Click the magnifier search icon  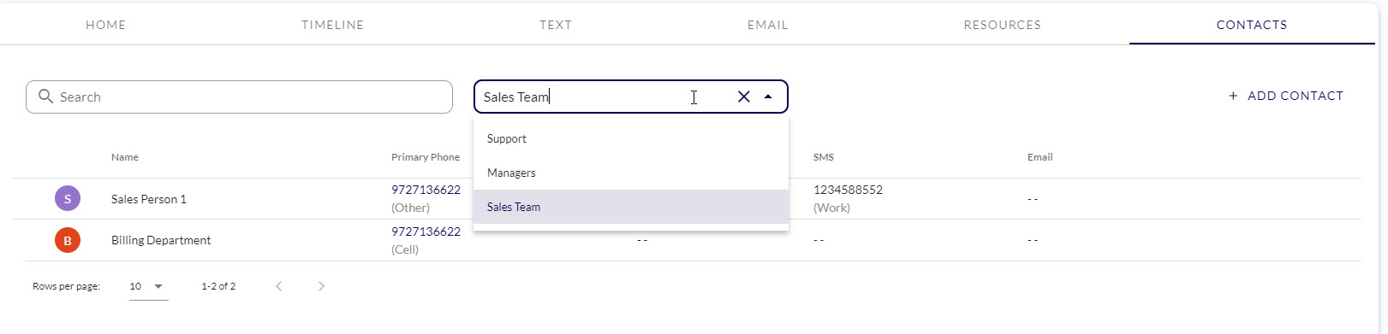click(x=45, y=97)
